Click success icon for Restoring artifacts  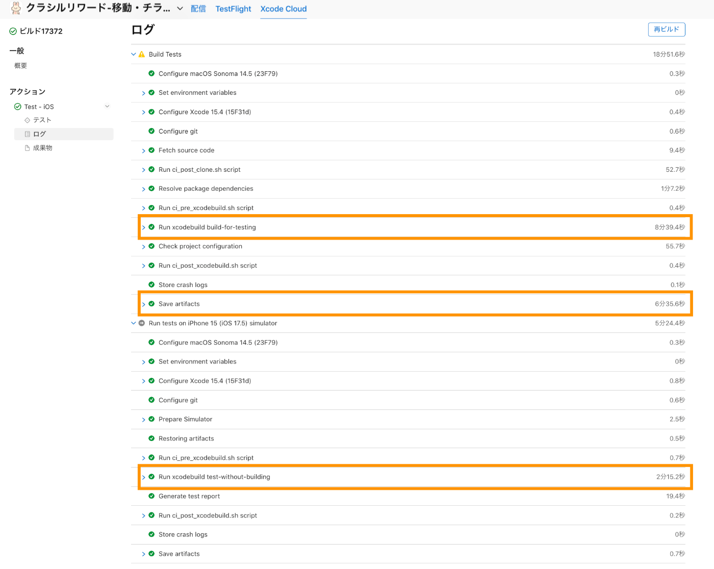pos(151,438)
